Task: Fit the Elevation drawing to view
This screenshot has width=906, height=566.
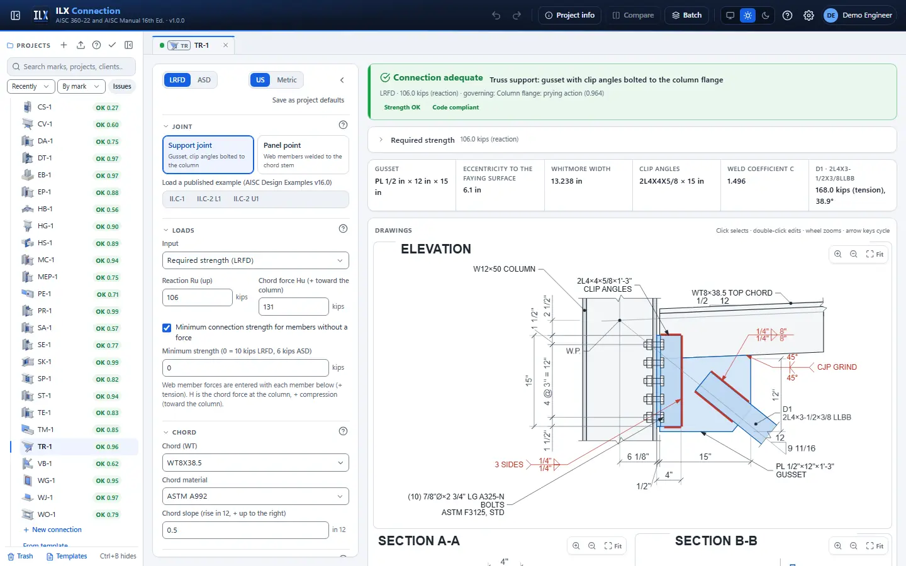Action: [x=875, y=254]
